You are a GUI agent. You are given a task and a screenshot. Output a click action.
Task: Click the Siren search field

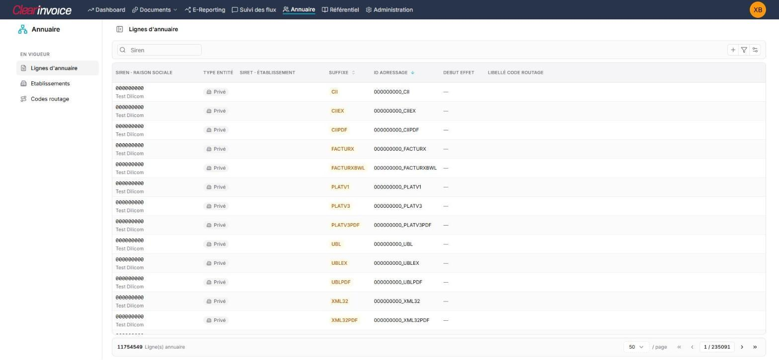[x=159, y=50]
